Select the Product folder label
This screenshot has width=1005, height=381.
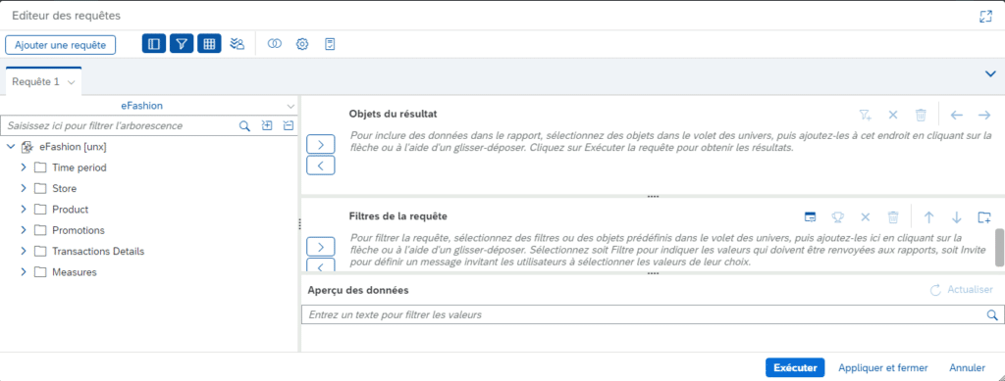click(71, 210)
